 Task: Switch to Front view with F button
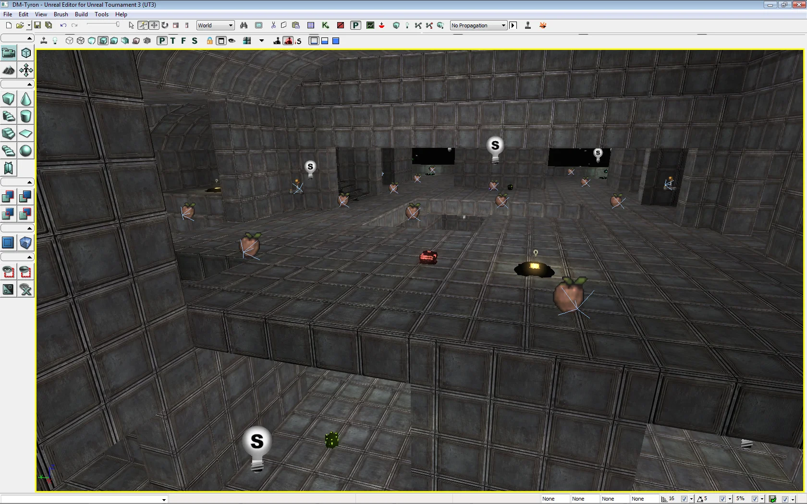183,41
